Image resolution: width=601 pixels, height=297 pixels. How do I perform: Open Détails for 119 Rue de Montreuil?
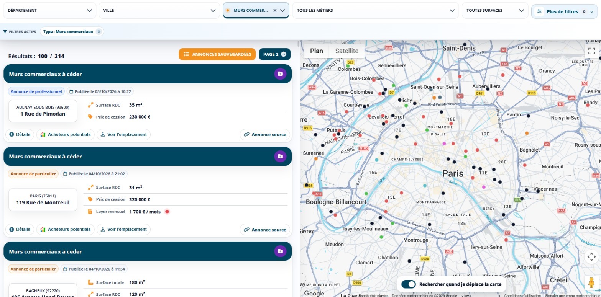(20, 230)
